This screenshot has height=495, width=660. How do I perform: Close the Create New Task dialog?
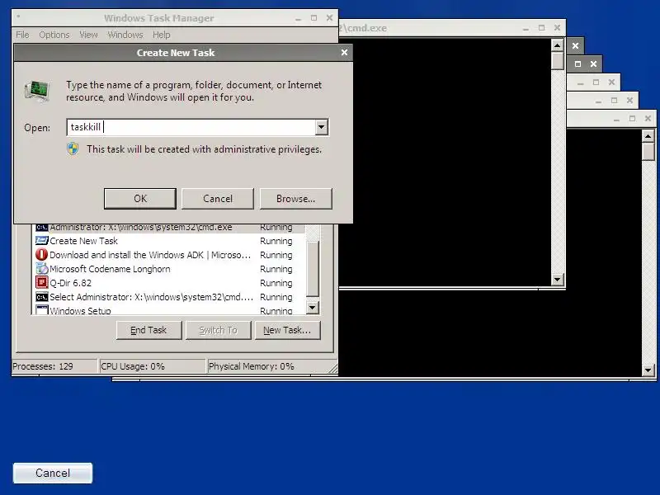coord(344,52)
